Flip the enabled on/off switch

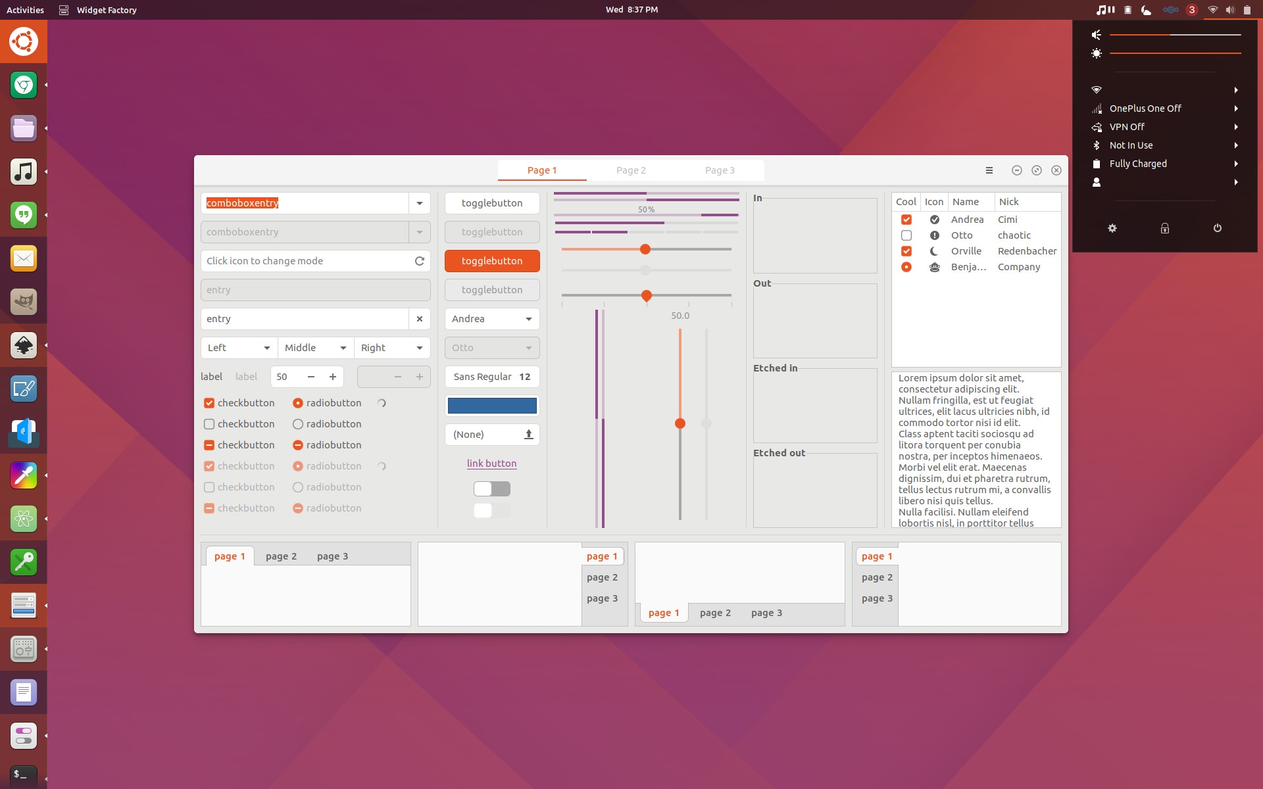click(x=492, y=489)
